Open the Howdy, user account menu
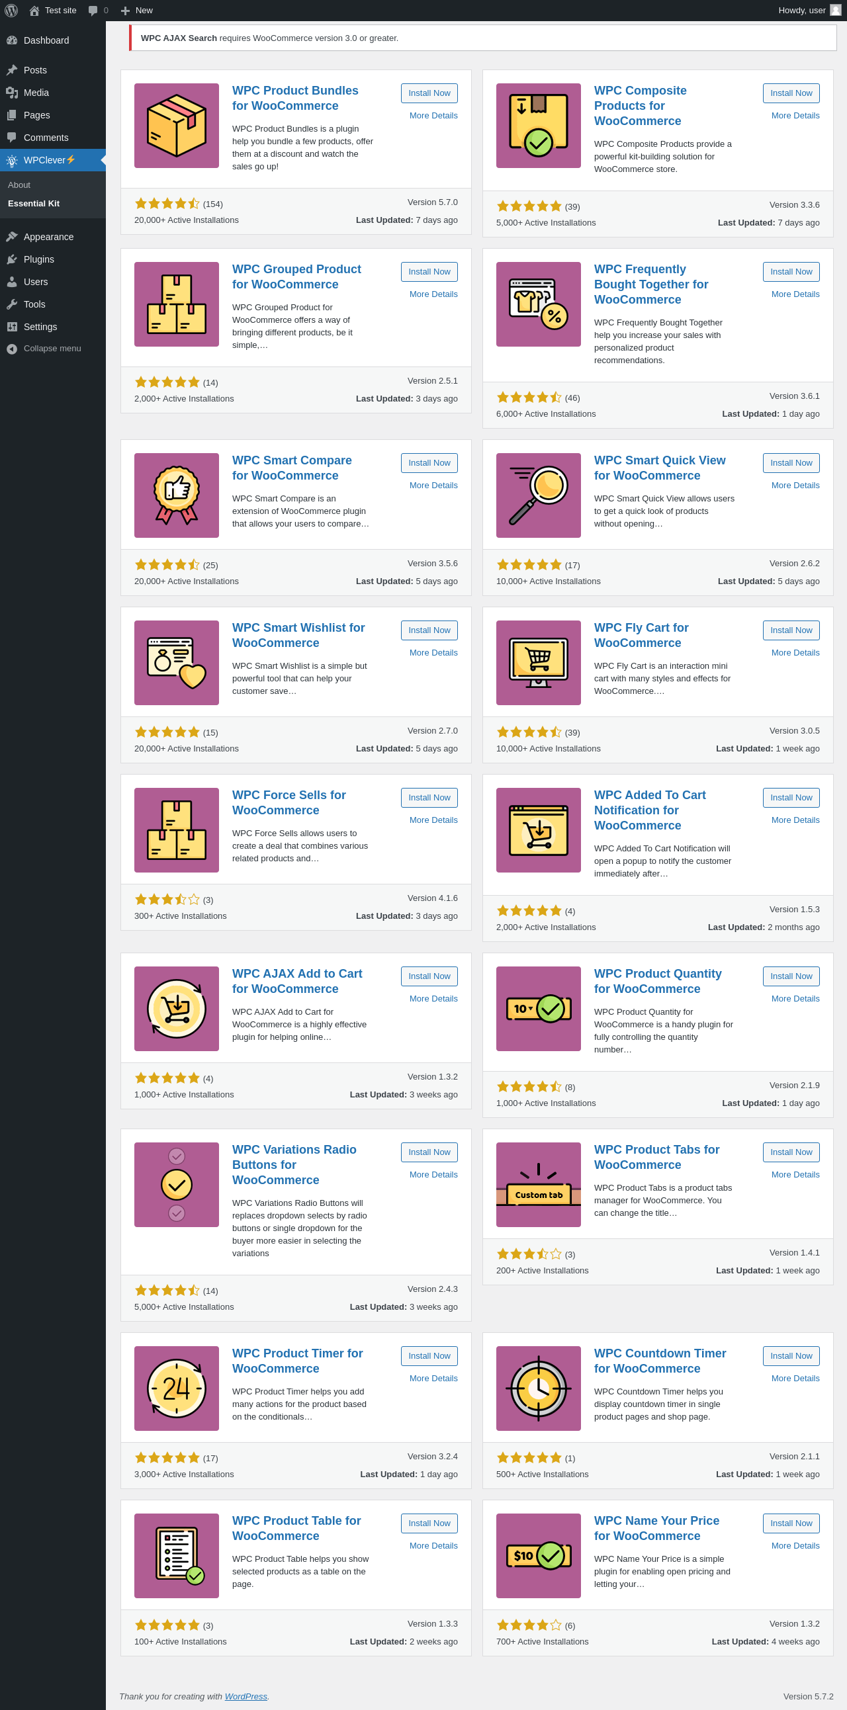The height and width of the screenshot is (1710, 847). [810, 11]
